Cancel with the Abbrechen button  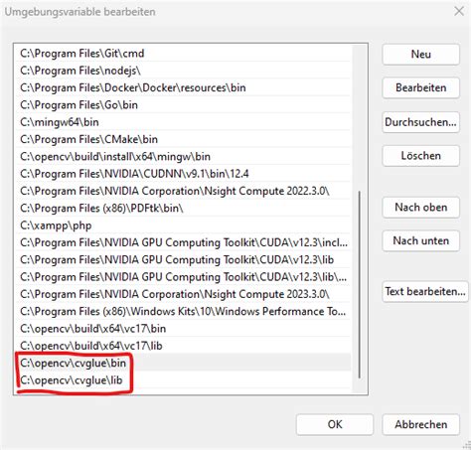420,424
